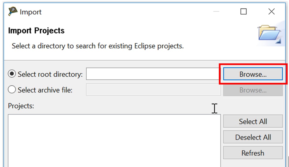Click the root directory path text field

click(x=153, y=74)
